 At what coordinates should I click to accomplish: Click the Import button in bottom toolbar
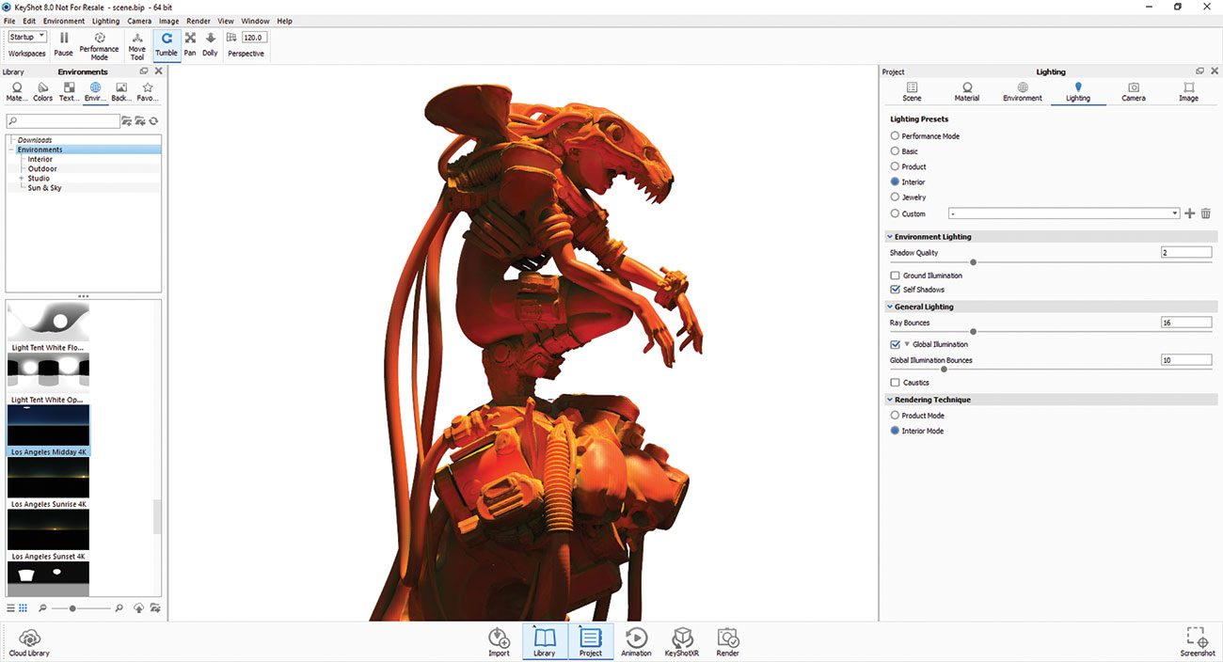click(499, 641)
